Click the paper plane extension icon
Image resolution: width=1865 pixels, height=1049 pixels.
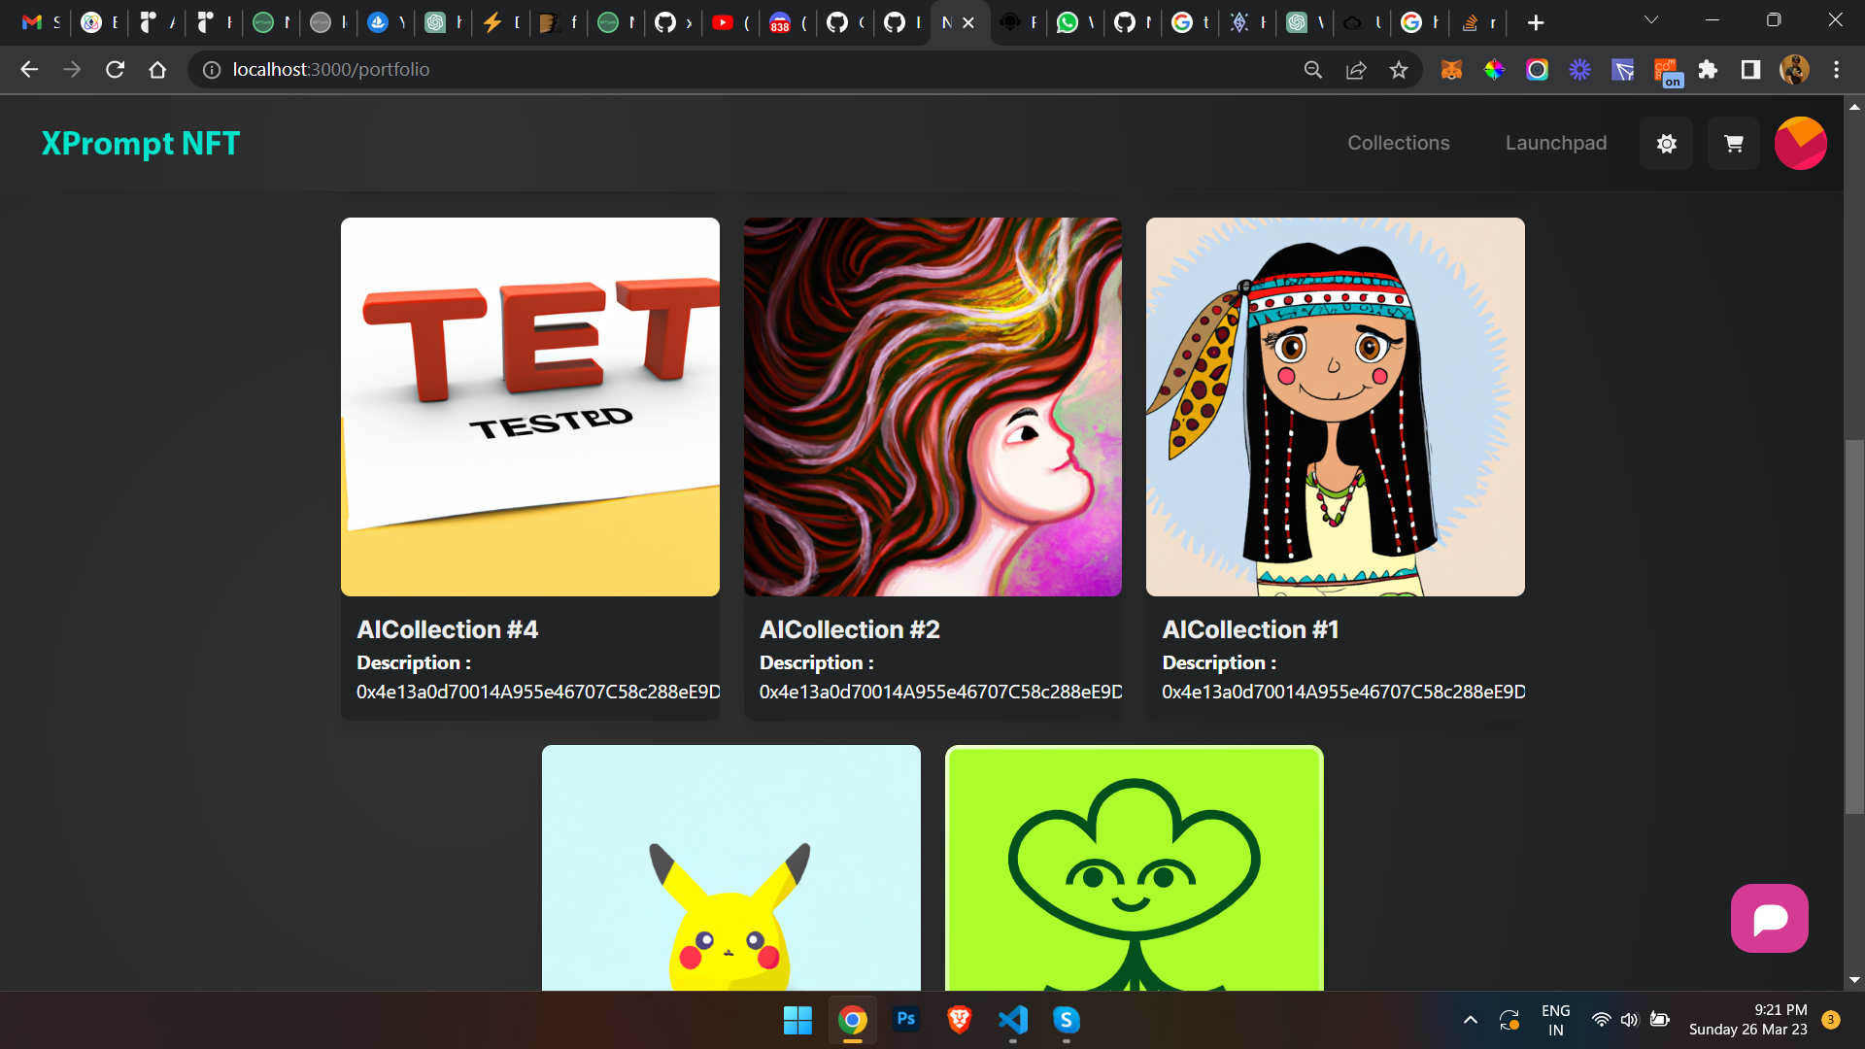click(x=1622, y=70)
